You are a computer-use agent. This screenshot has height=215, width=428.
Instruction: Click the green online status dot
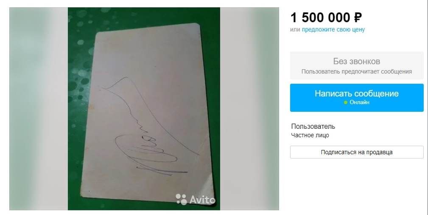(x=346, y=102)
